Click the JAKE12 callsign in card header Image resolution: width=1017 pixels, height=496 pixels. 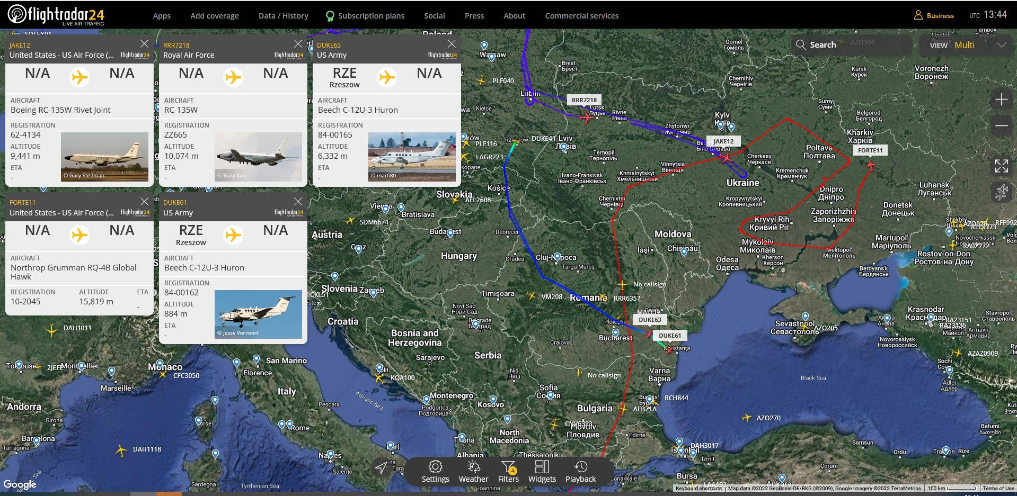coord(20,46)
